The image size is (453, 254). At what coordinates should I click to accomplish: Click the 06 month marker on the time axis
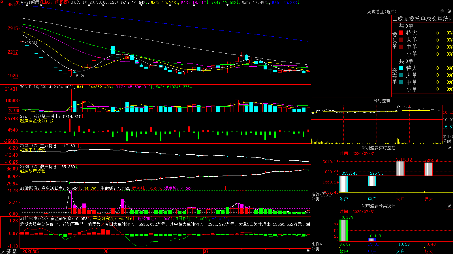tap(106, 251)
